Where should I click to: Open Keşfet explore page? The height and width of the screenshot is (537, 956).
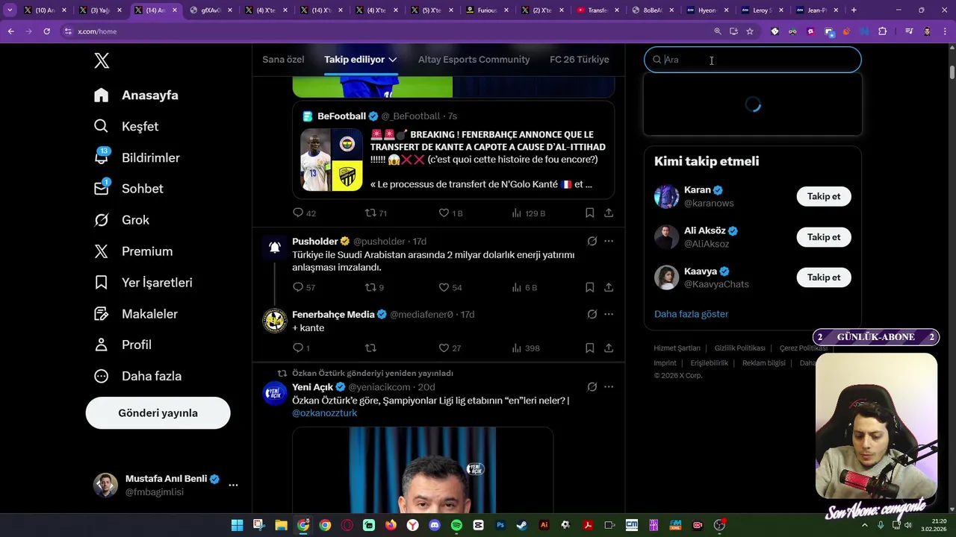click(x=126, y=127)
